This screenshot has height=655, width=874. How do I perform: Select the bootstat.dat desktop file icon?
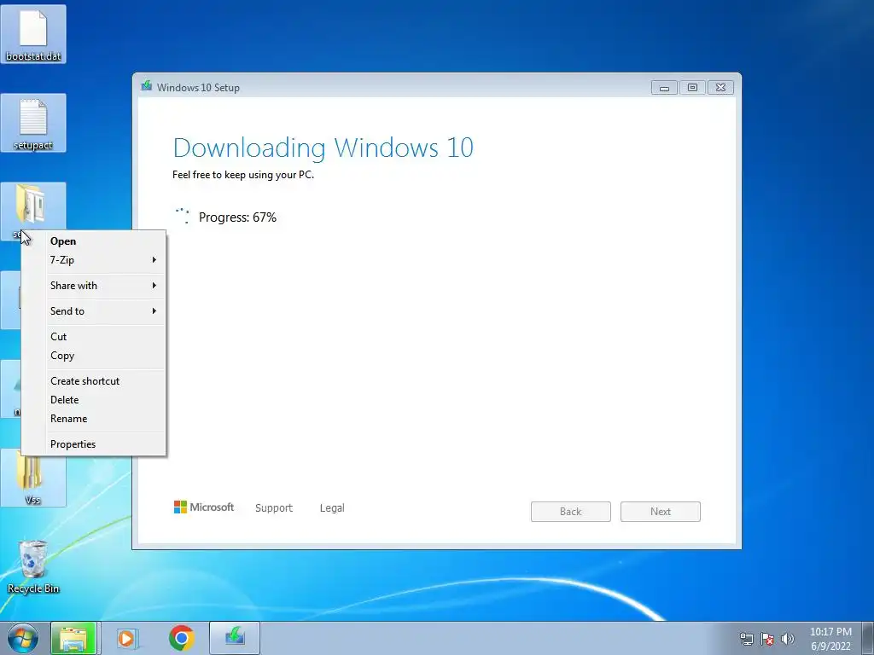tap(33, 34)
